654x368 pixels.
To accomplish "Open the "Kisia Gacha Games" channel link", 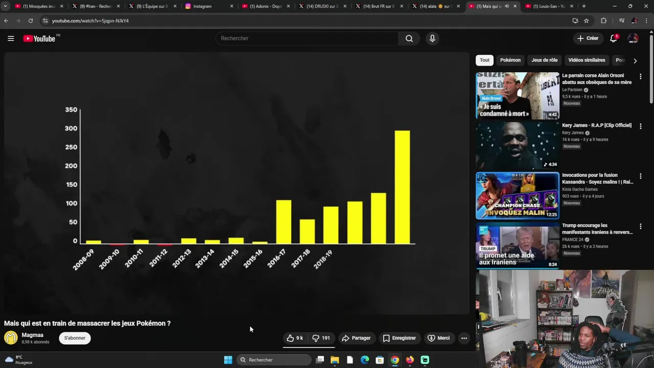I will click(x=580, y=189).
